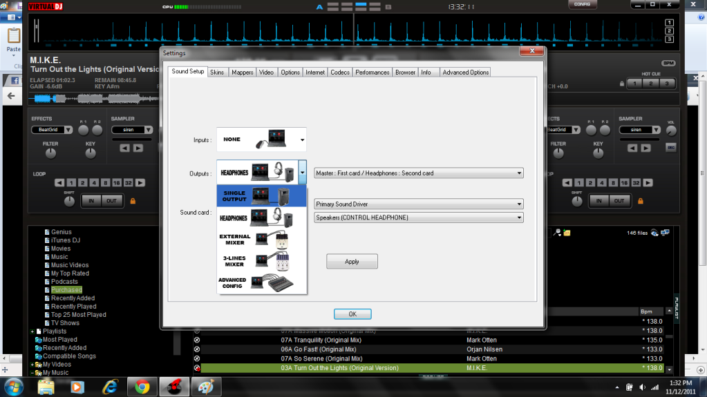Switch to the Skins tab
The image size is (707, 397).
coord(217,72)
